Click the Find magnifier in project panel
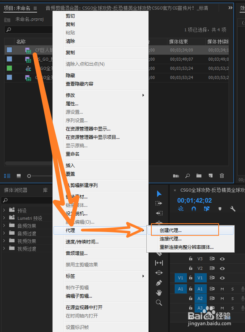 pos(188,176)
